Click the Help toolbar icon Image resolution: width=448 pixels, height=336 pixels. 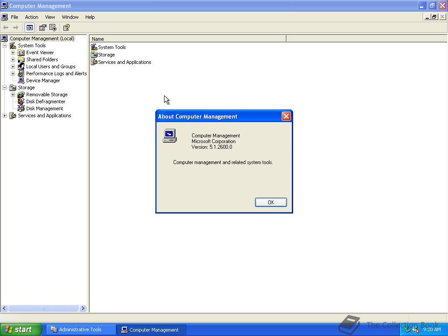pyautogui.click(x=66, y=28)
